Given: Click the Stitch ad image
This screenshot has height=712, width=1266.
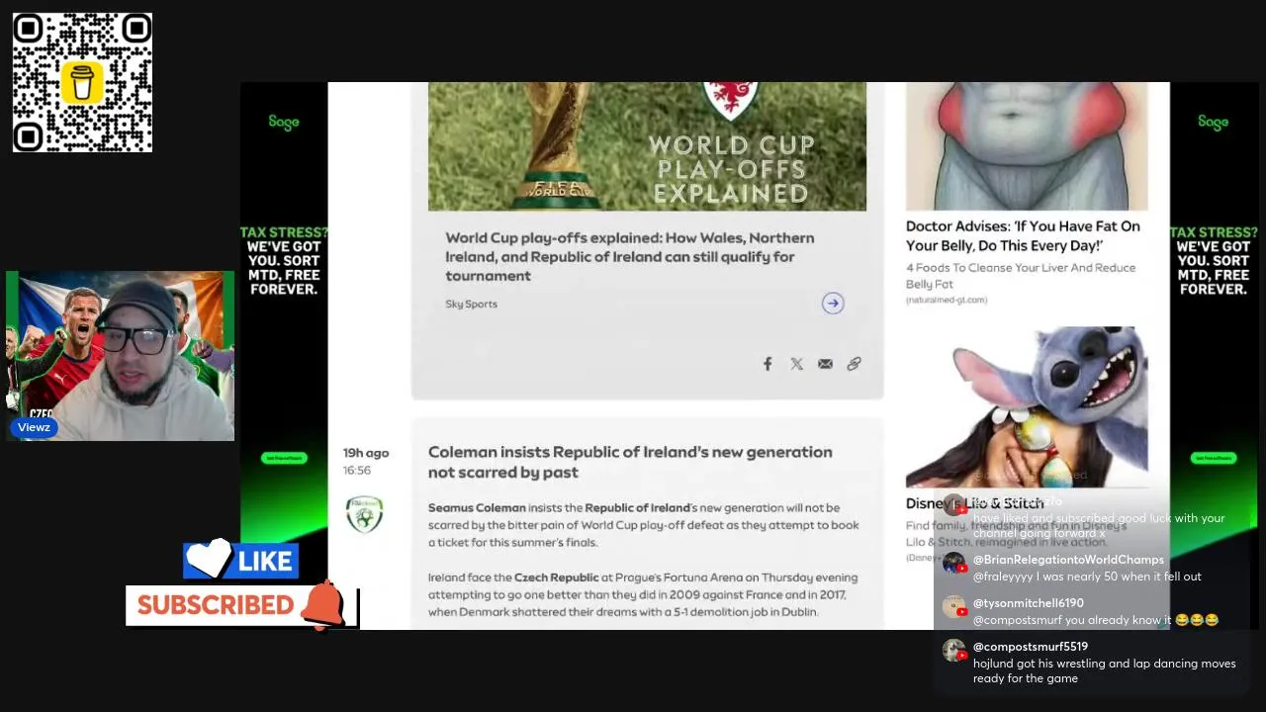Looking at the screenshot, I should pyautogui.click(x=1027, y=406).
